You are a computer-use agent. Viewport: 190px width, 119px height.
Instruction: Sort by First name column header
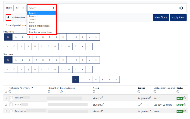click(x=14, y=88)
